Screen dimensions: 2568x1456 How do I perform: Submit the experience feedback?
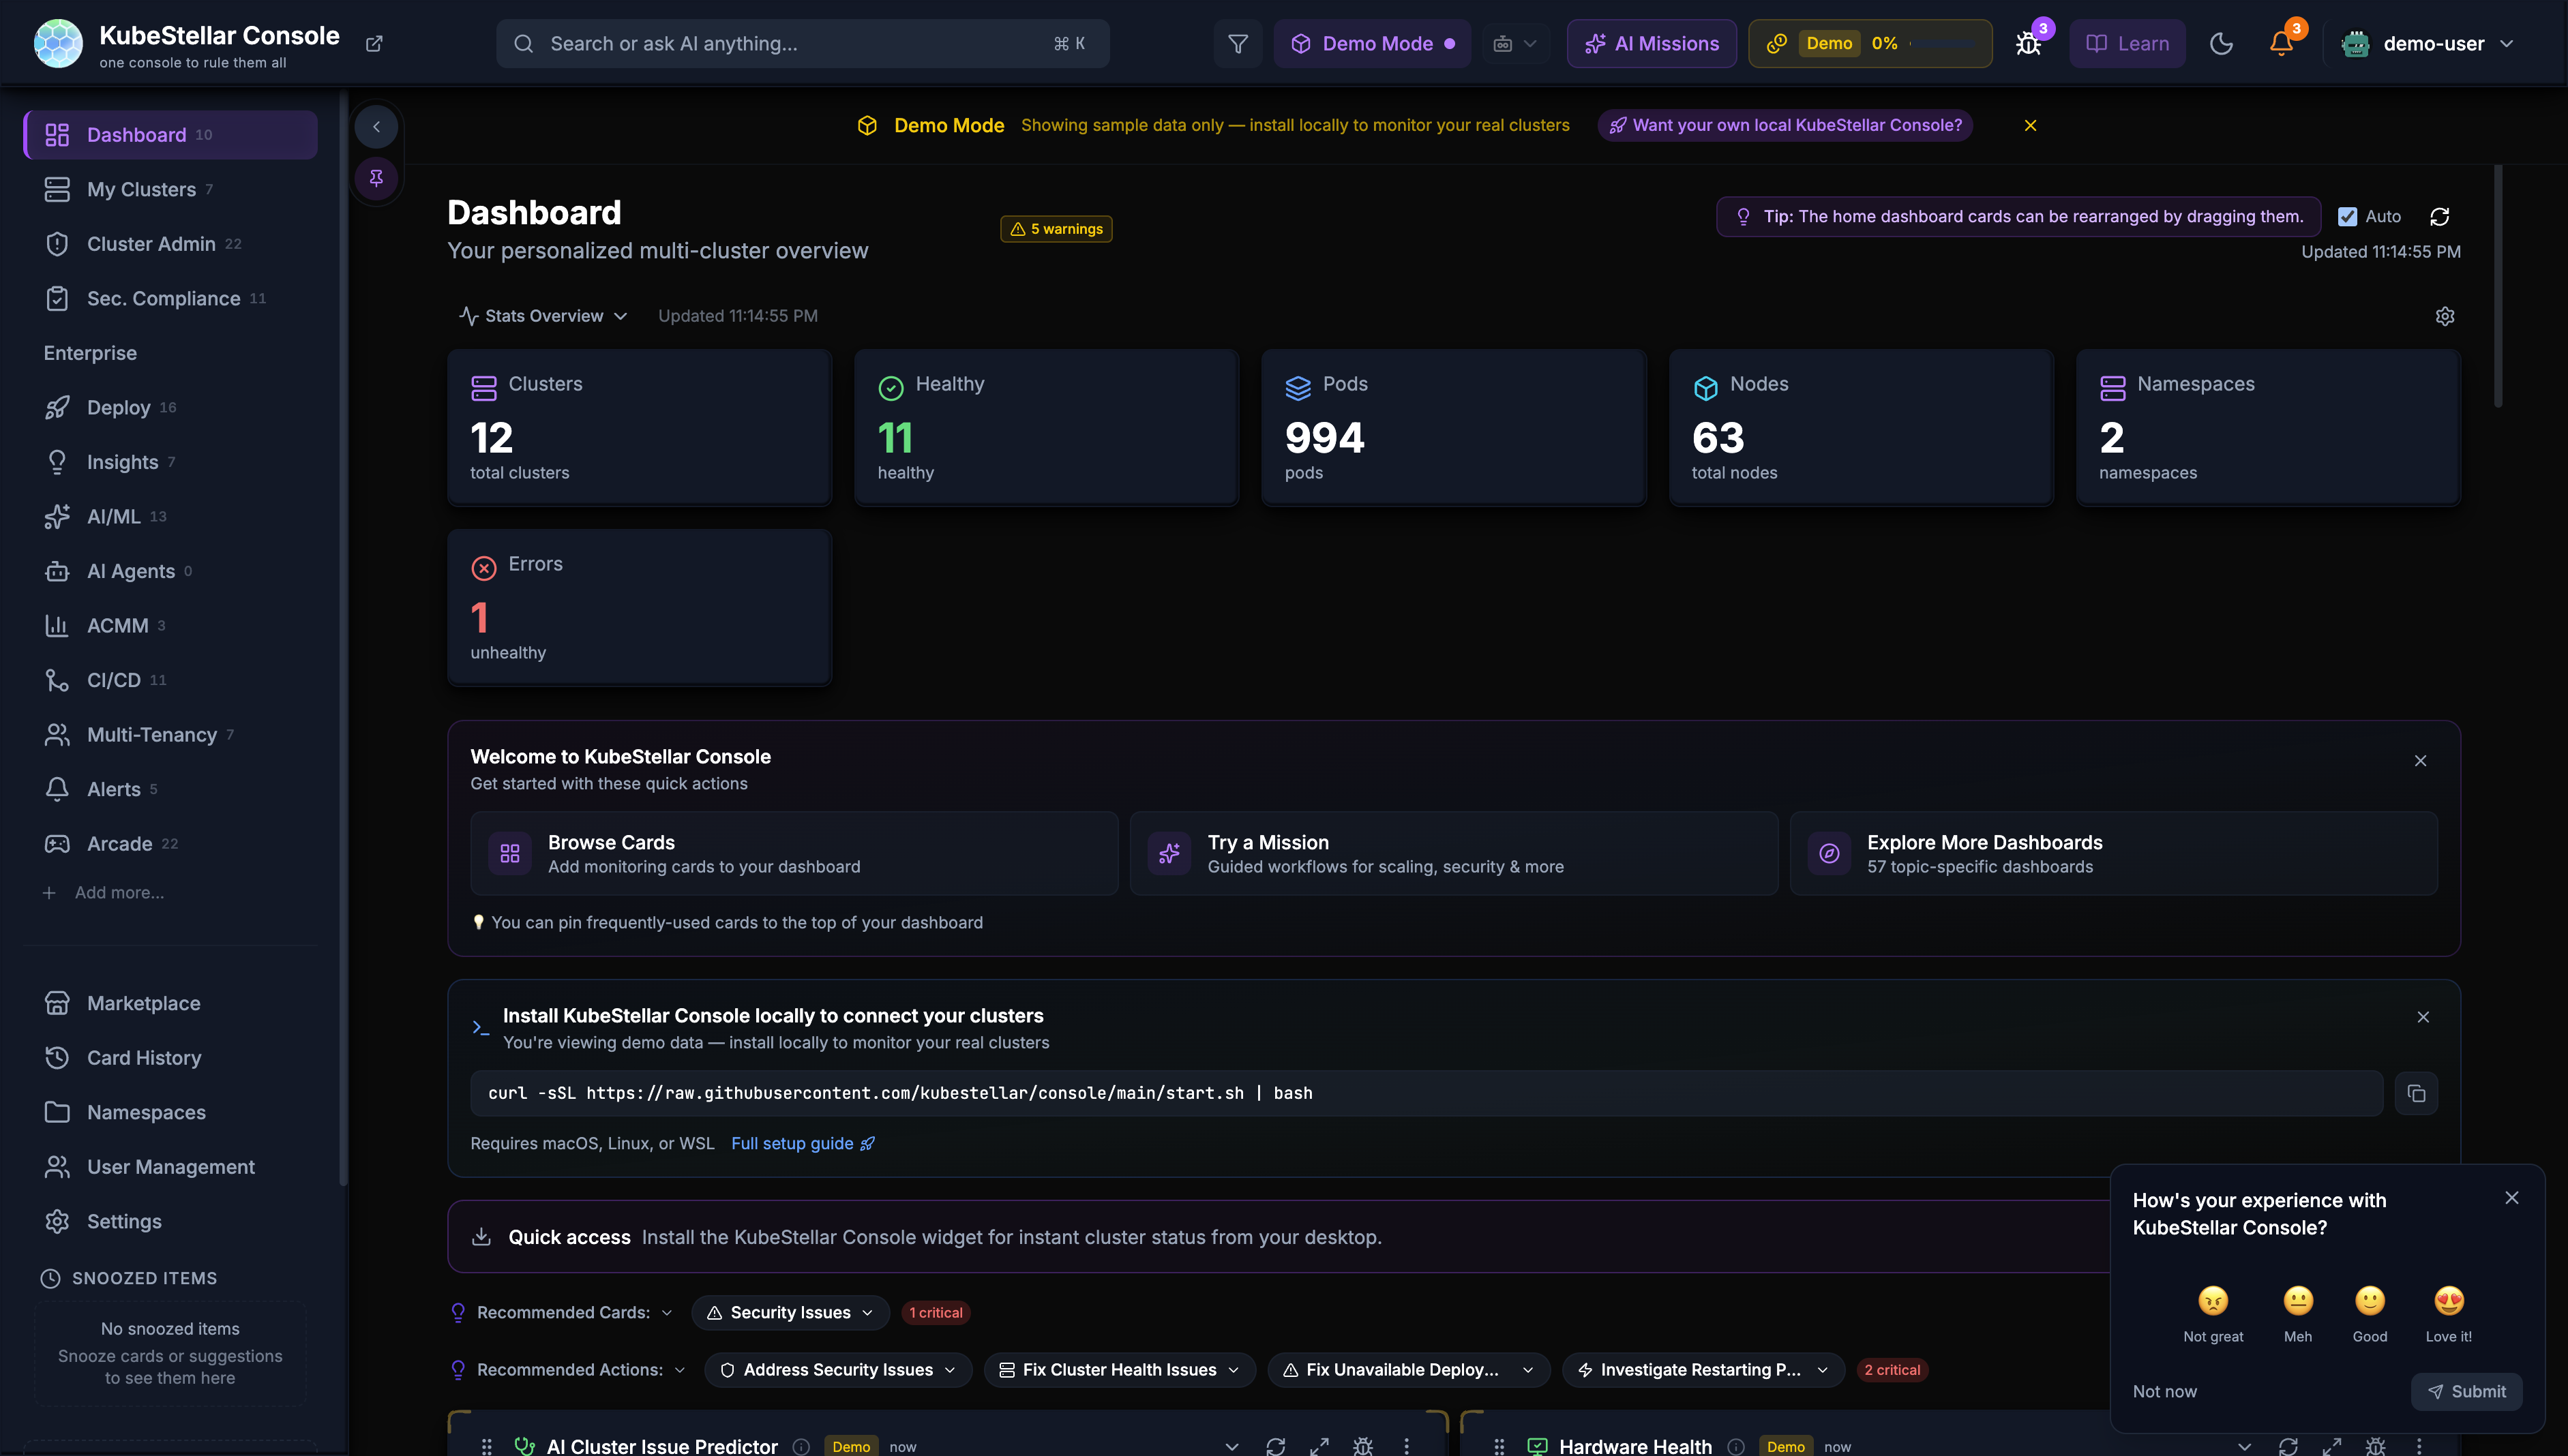(x=2466, y=1392)
